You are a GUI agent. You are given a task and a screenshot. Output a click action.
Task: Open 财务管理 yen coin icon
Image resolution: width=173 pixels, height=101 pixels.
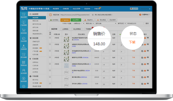24,79
